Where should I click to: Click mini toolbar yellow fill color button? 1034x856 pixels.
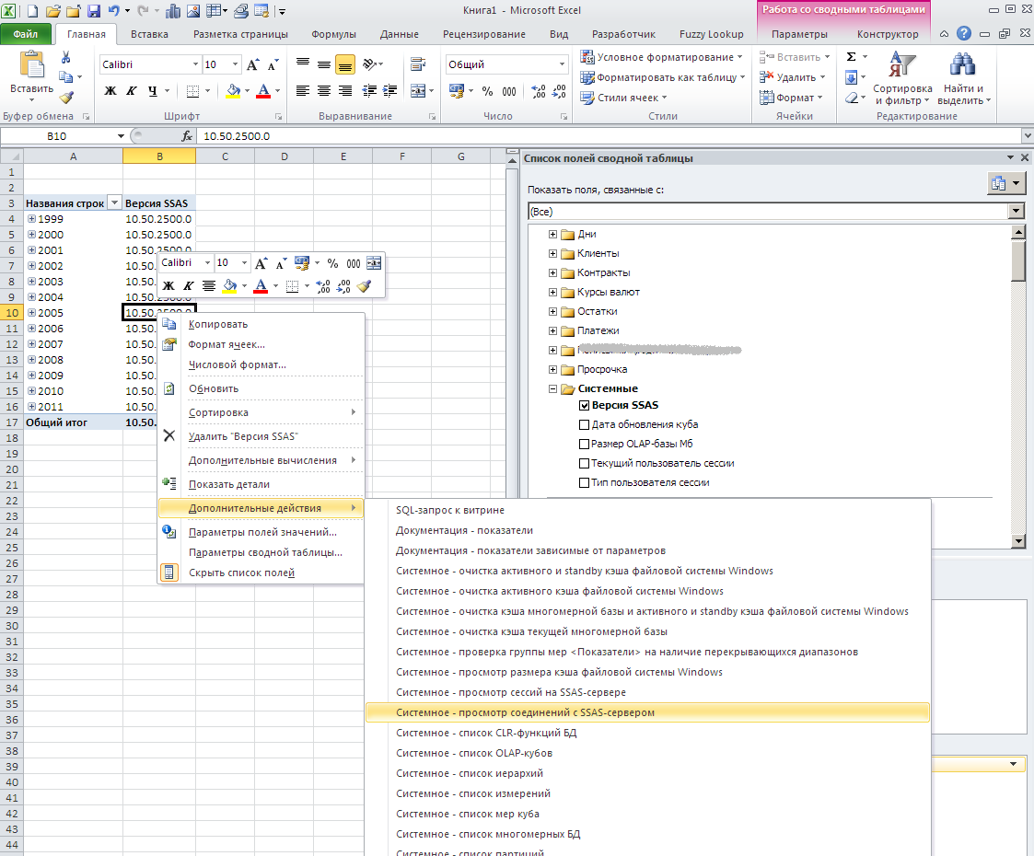[x=229, y=286]
